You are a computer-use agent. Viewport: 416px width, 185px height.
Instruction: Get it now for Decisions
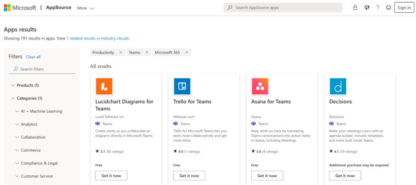pos(345,176)
